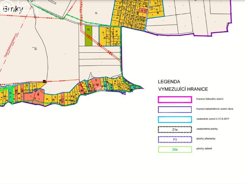Image resolution: width=245 pixels, height=184 pixels.
Task: Click the cyan 'zastavěné území' legend box
Action: [x=175, y=120]
